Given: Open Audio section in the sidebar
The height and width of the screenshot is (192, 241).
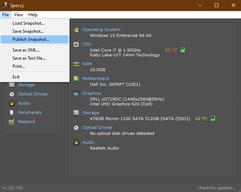Looking at the screenshot, I should coord(24,103).
